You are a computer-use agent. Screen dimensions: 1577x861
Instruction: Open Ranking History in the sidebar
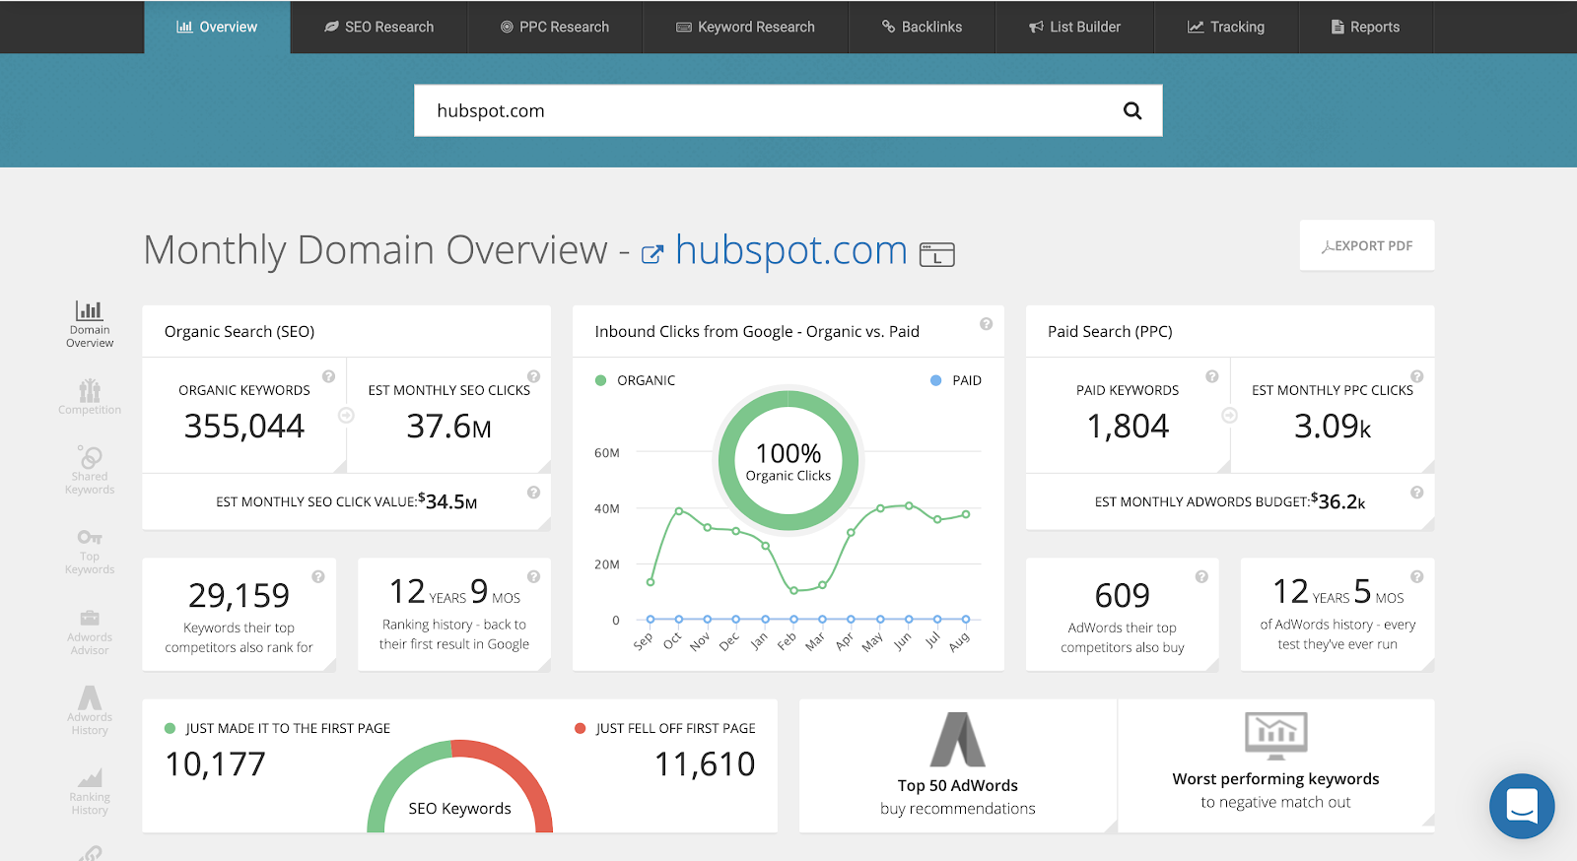pos(90,792)
